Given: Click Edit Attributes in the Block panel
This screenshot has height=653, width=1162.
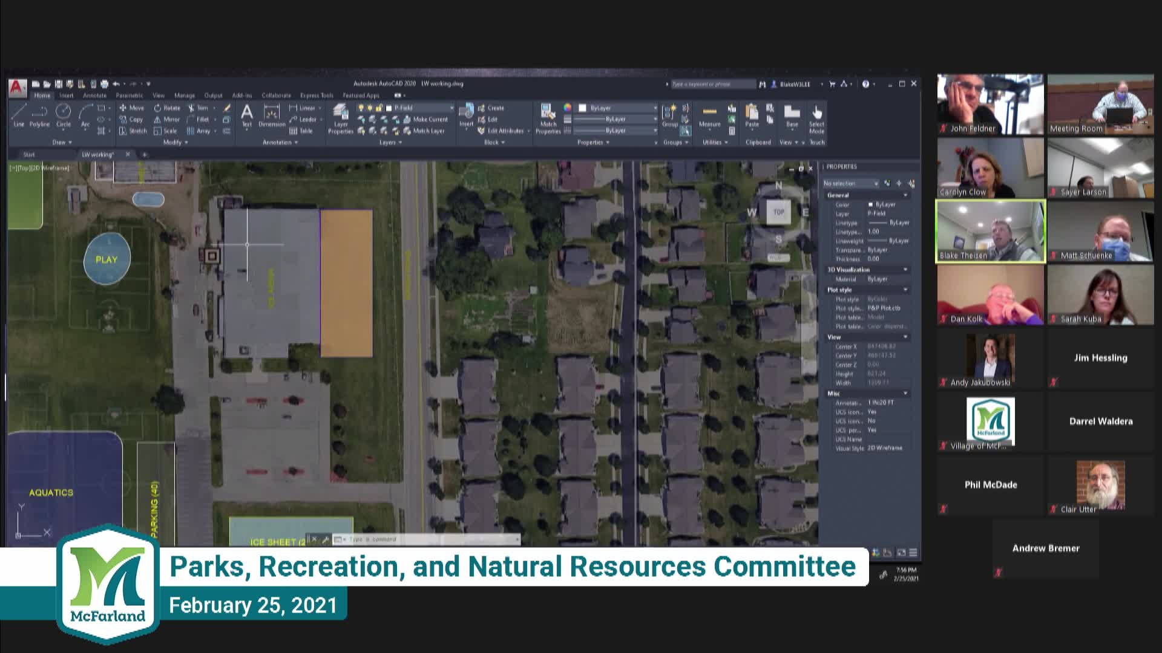Looking at the screenshot, I should click(x=504, y=130).
